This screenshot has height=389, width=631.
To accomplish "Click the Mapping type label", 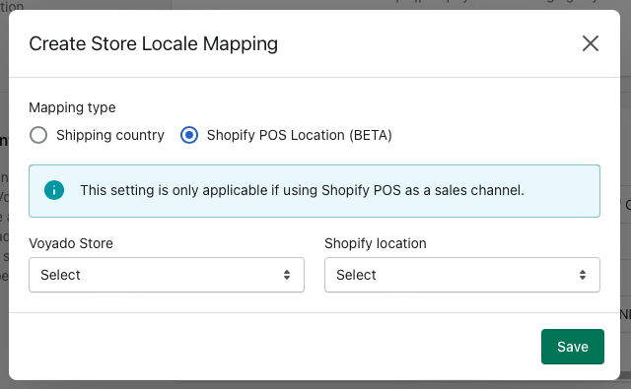I will [x=72, y=107].
